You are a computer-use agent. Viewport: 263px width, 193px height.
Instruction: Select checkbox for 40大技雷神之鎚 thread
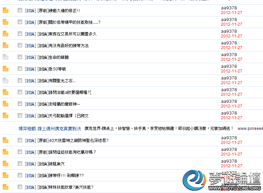pyautogui.click(x=20, y=140)
